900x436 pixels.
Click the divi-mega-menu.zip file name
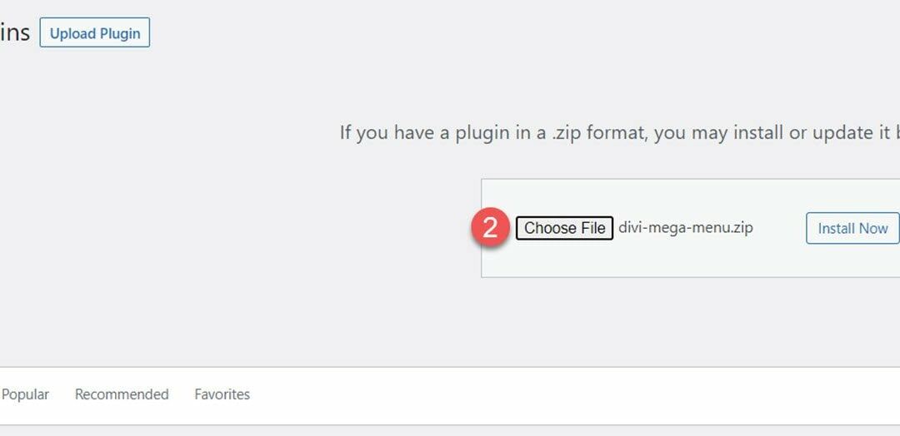[x=686, y=227]
